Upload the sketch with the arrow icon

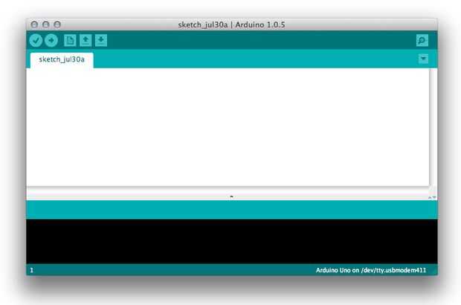point(51,41)
